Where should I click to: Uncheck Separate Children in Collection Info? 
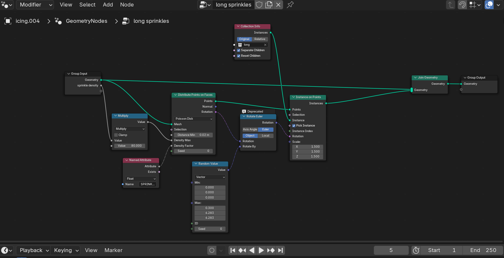[x=239, y=50]
